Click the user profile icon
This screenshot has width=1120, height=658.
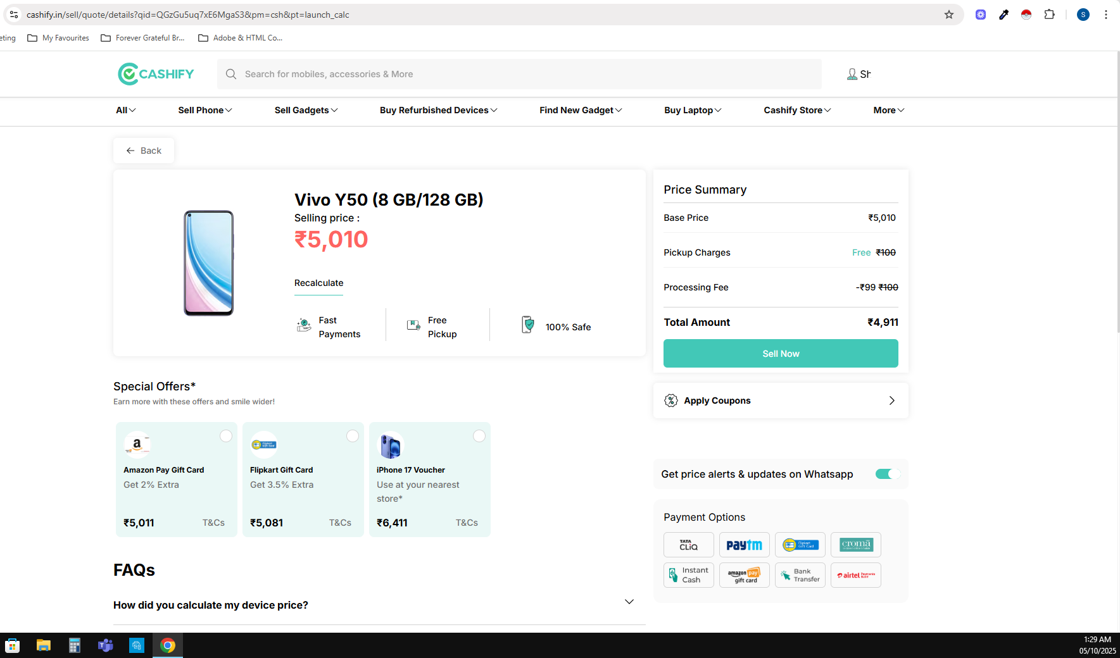click(852, 74)
